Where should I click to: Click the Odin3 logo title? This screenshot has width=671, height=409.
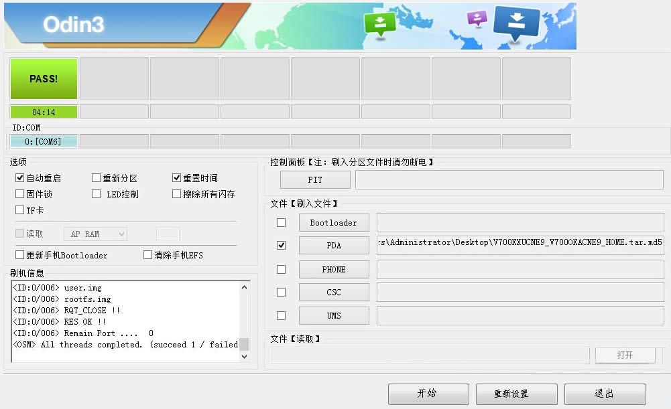pyautogui.click(x=74, y=24)
